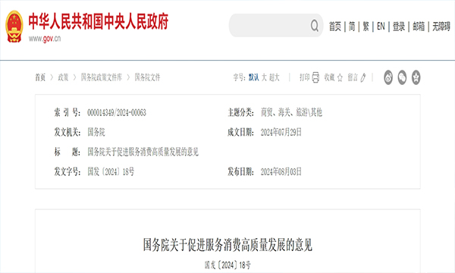455x273 pixels.
Task: Open 国务院政策文件库 breadcrumb
Action: tap(102, 77)
